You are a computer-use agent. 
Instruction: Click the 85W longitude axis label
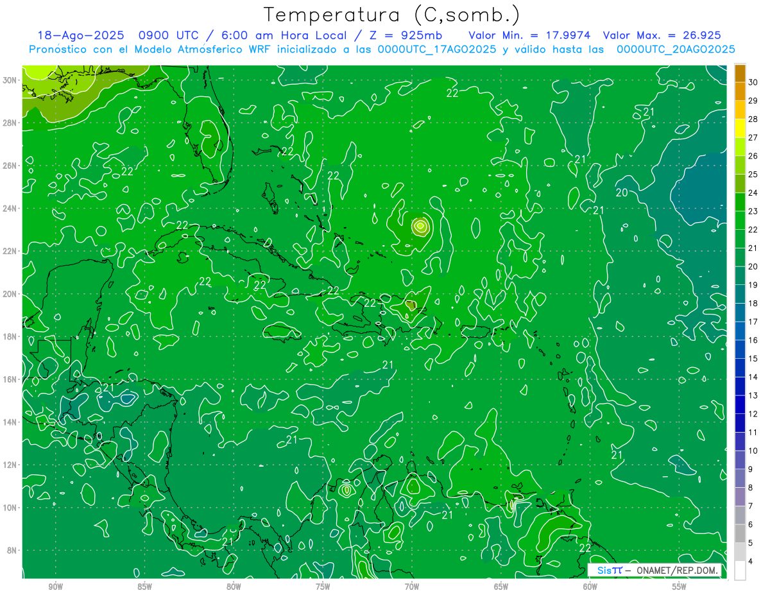(144, 587)
